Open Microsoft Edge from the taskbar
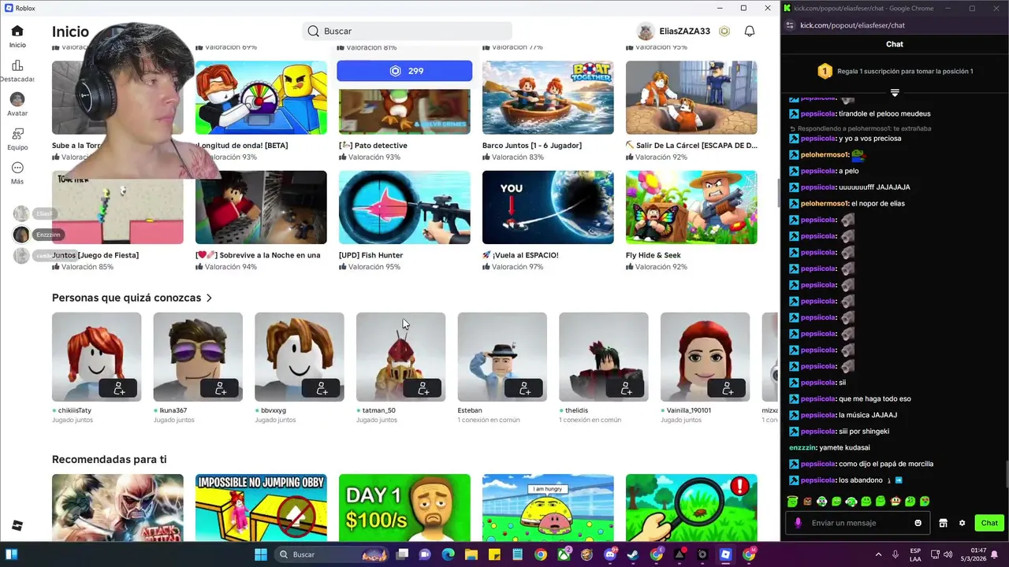 (448, 554)
